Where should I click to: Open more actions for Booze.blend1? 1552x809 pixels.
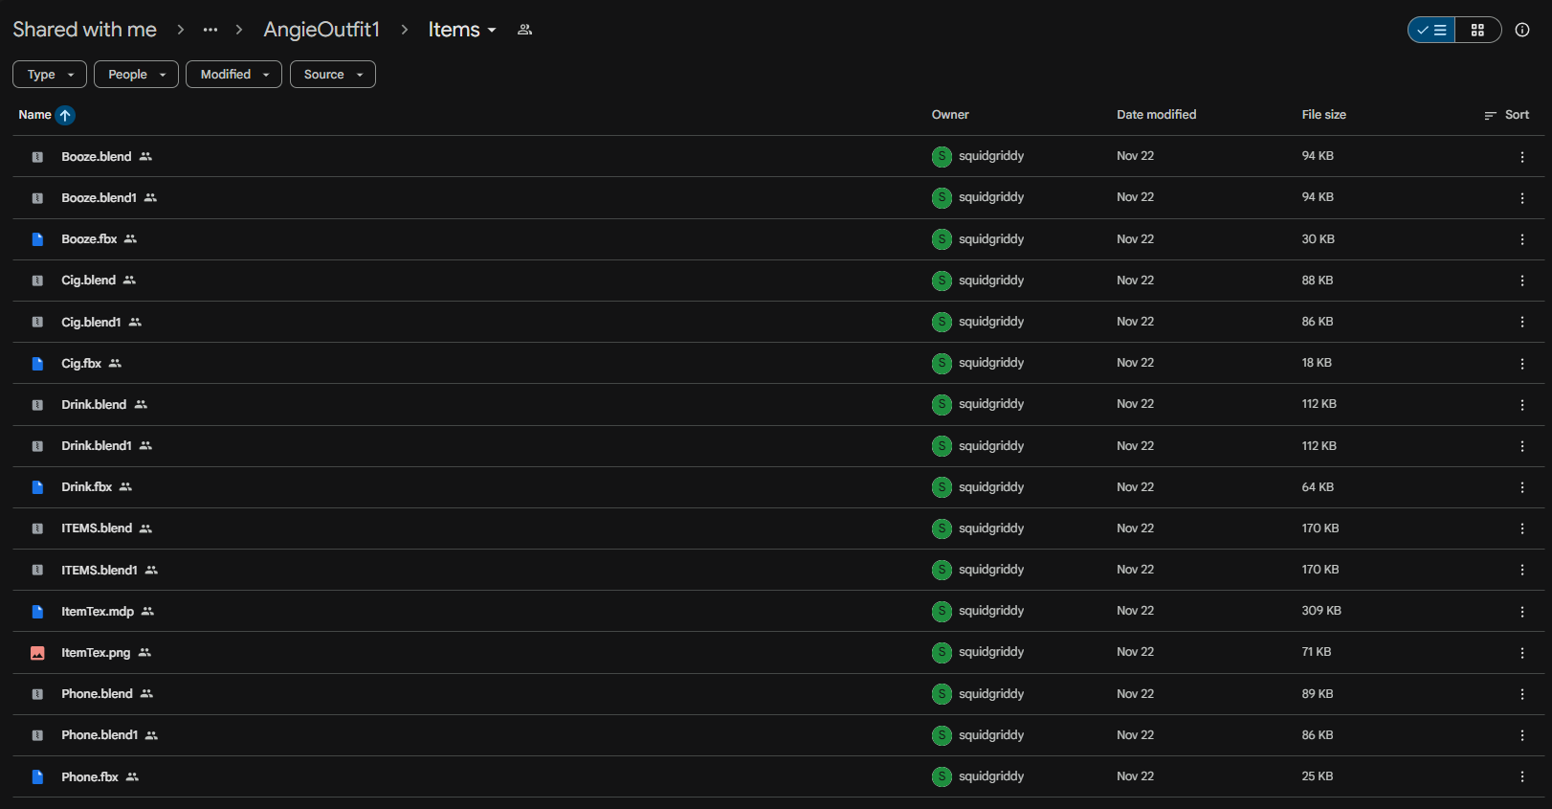pos(1522,198)
